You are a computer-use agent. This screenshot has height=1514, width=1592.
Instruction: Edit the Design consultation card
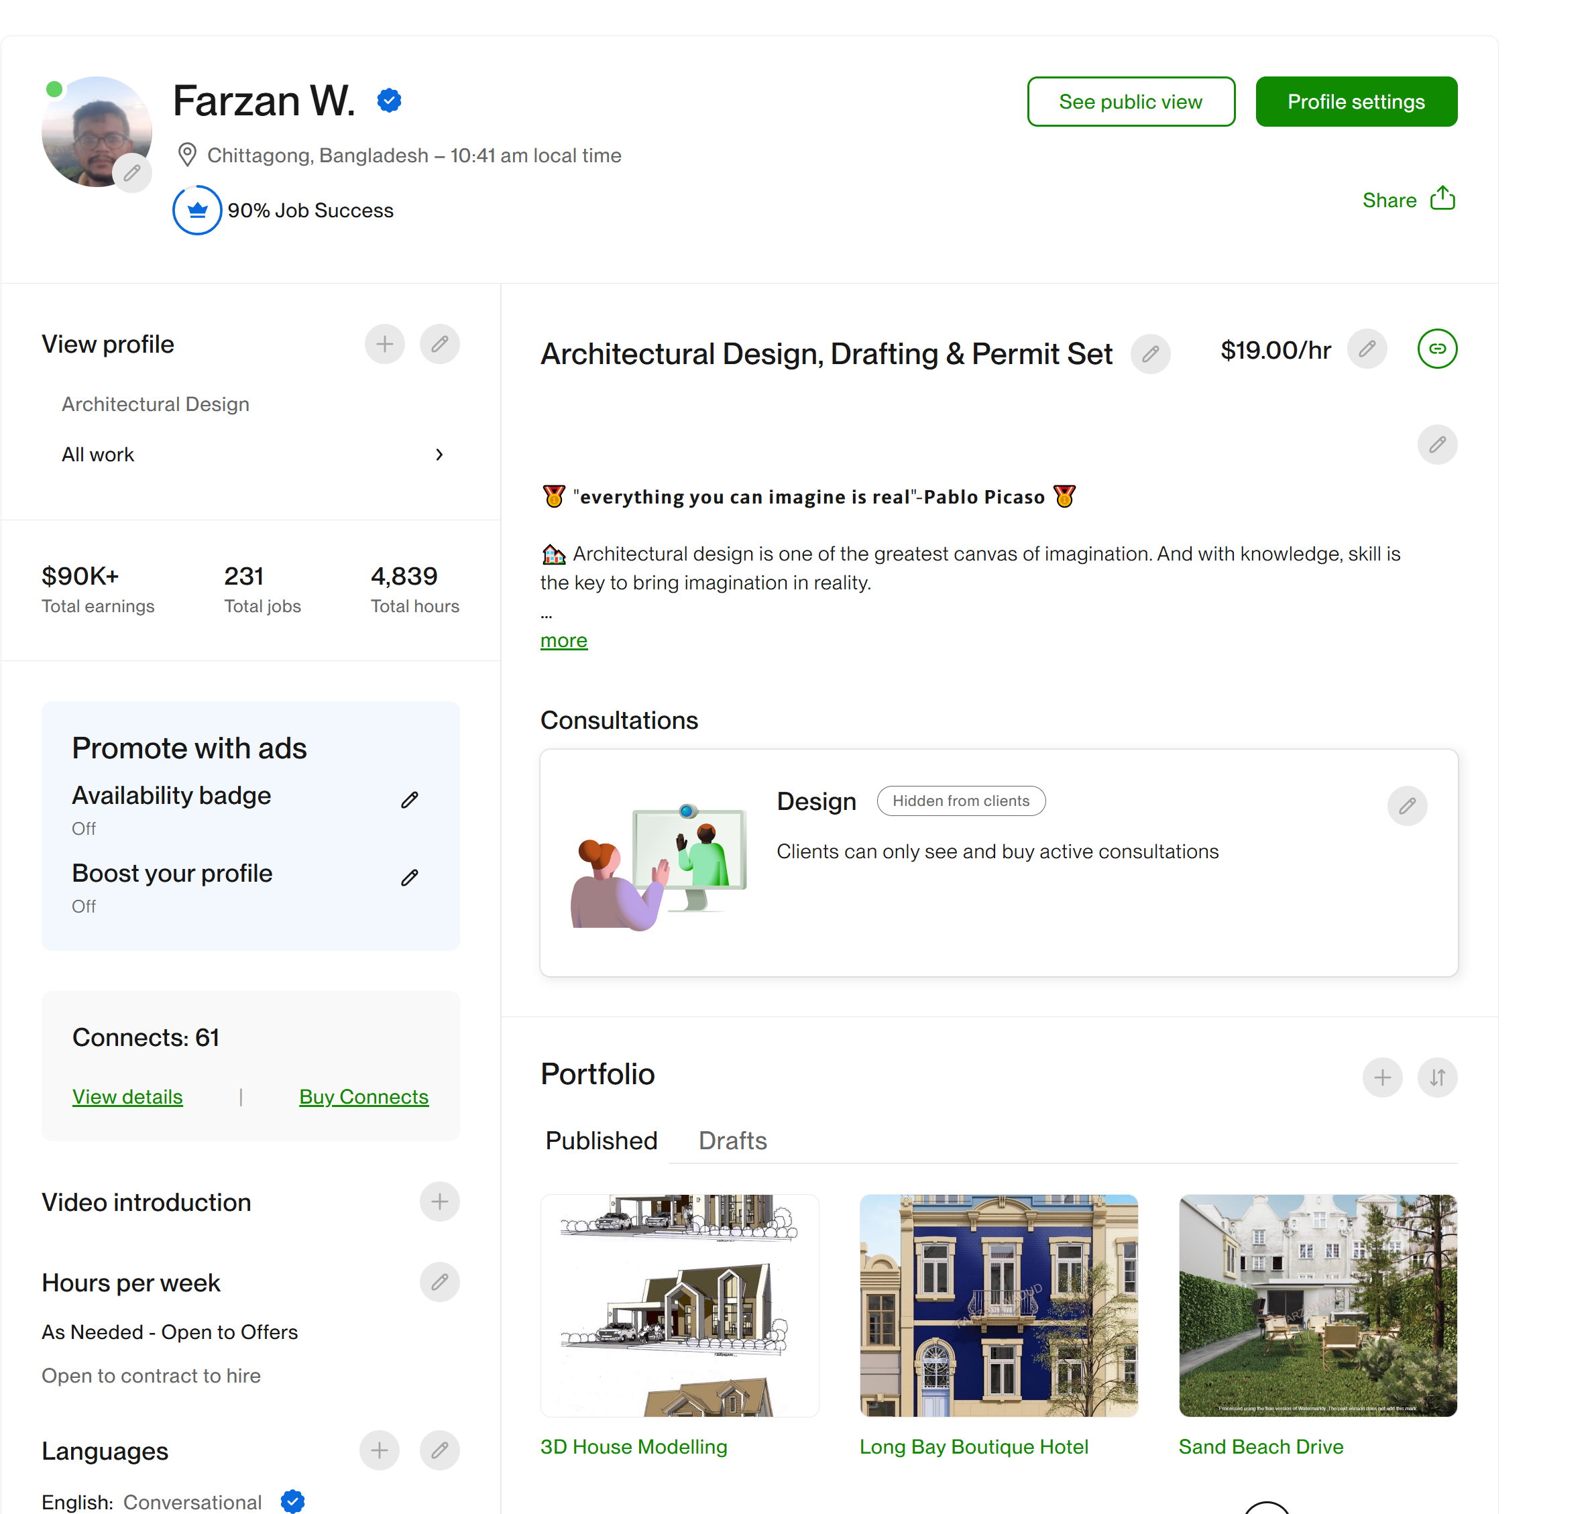[x=1407, y=805]
